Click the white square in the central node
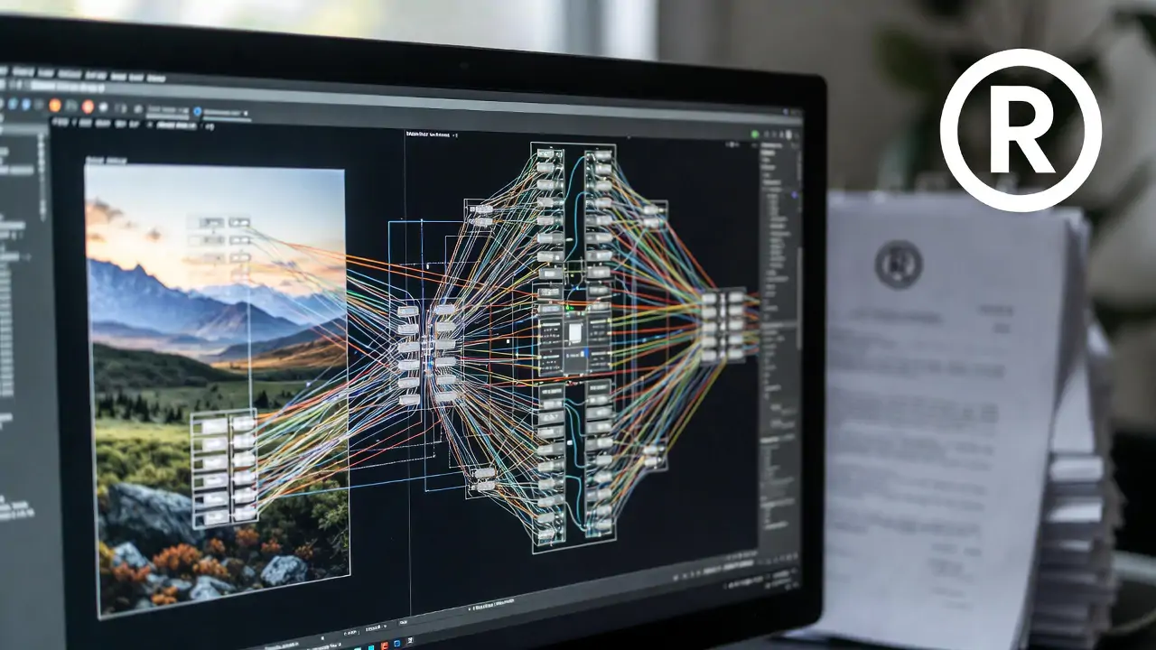Screen dimensions: 1156x650 coord(574,333)
